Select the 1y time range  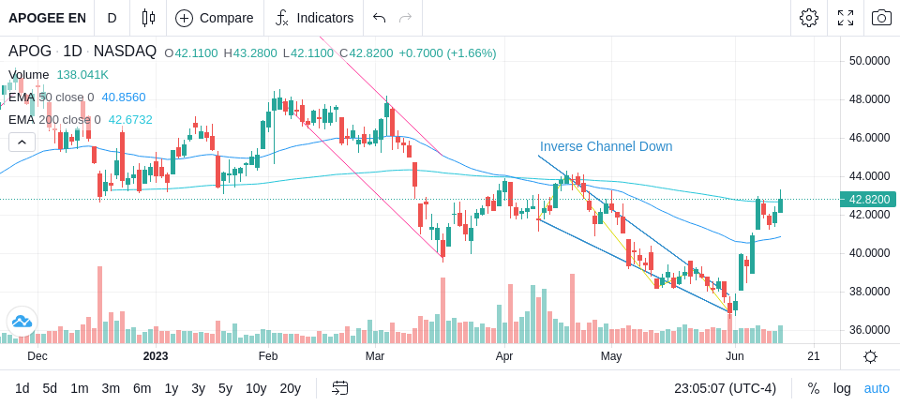[171, 388]
